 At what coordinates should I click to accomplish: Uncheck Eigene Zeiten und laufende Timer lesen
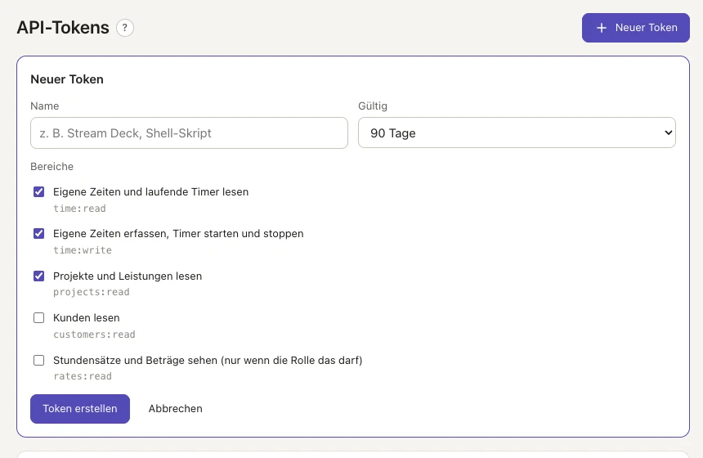pyautogui.click(x=39, y=192)
